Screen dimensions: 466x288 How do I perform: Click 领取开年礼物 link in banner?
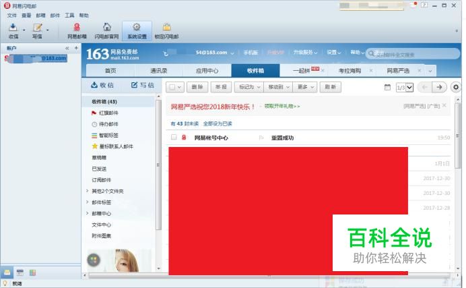282,106
